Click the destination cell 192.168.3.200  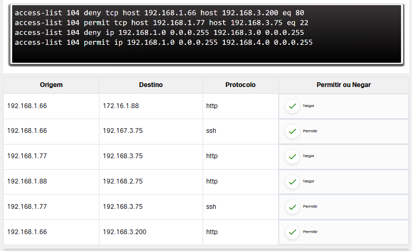[x=124, y=232]
